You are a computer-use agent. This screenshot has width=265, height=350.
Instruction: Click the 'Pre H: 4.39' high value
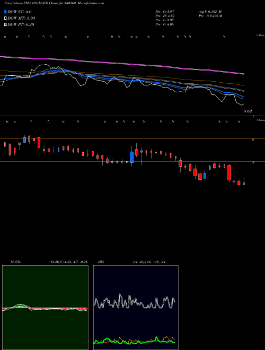coord(165,16)
